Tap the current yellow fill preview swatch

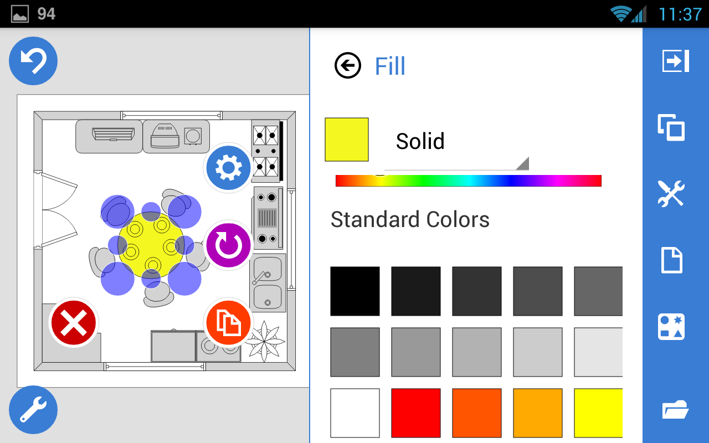(x=347, y=140)
